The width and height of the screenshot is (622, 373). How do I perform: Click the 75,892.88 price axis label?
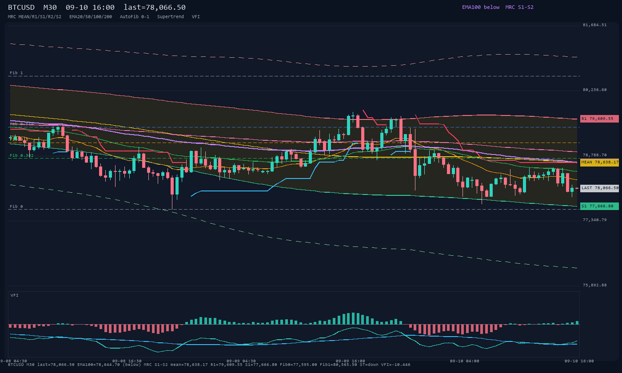coord(594,285)
